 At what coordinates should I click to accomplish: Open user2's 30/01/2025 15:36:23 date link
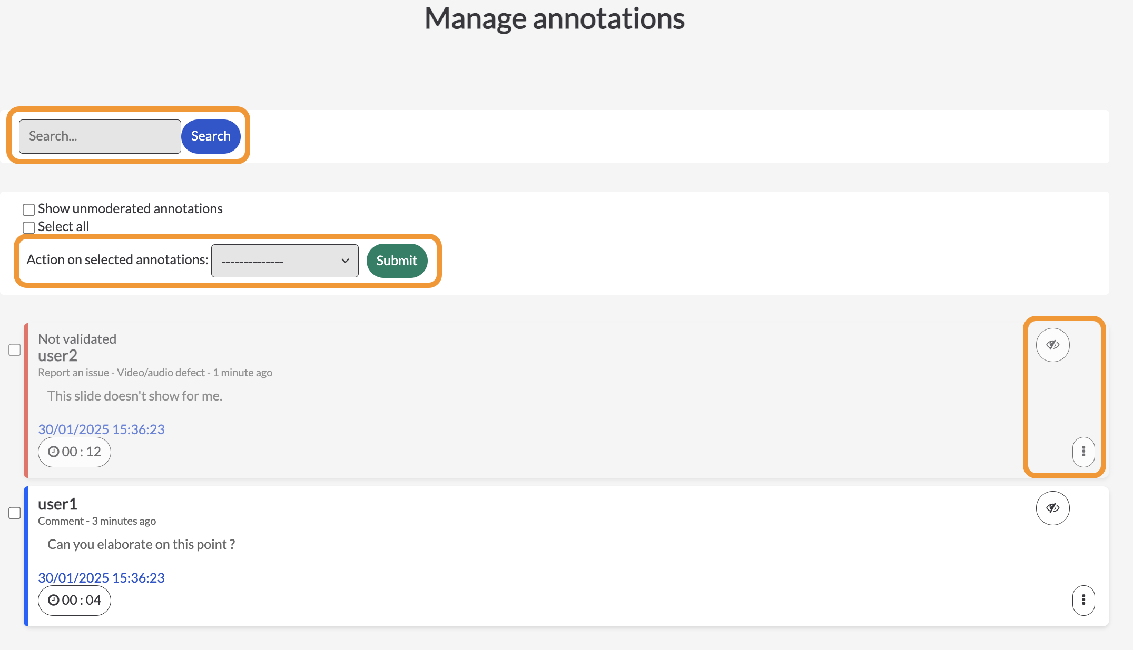101,429
